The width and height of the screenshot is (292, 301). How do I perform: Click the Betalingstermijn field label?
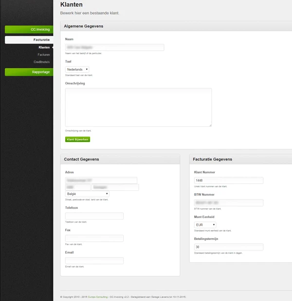click(x=206, y=239)
